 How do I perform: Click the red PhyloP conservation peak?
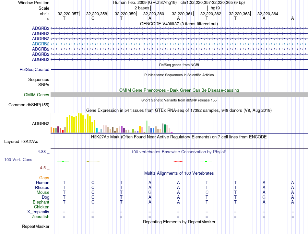pos(178,161)
